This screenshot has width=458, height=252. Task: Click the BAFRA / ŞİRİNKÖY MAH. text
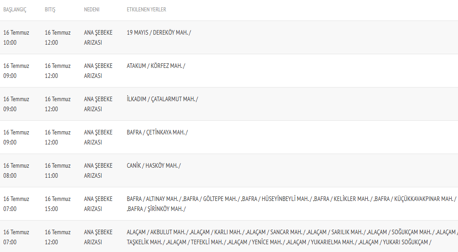click(x=156, y=209)
